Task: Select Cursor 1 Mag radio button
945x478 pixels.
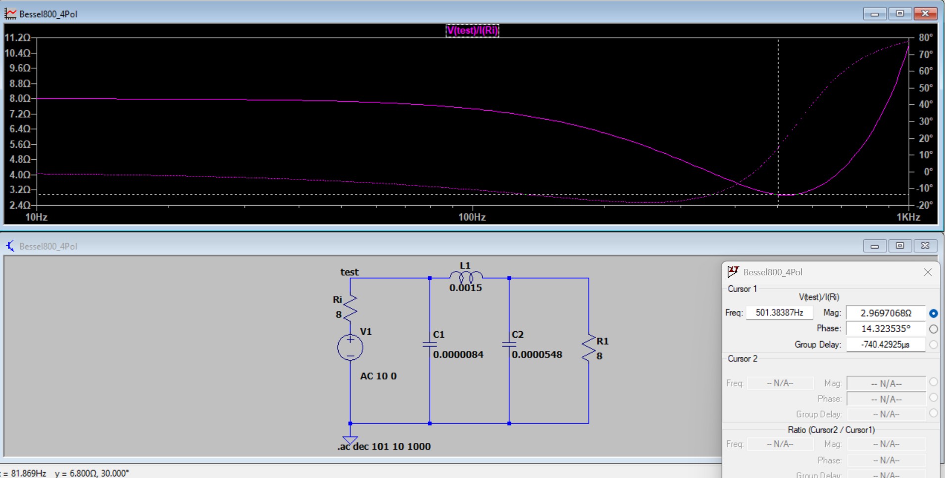Action: [933, 313]
